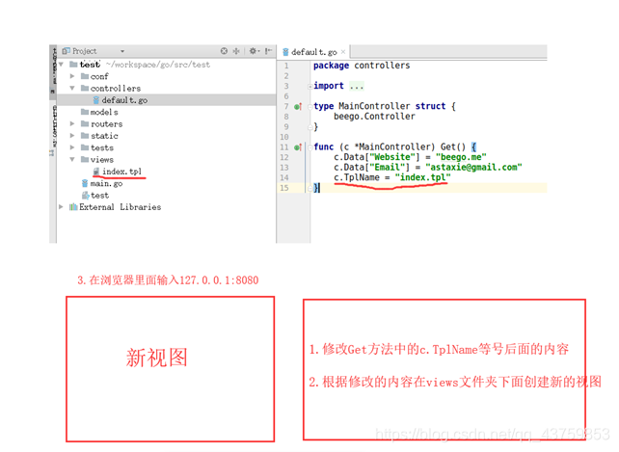Click the Project tool window icon
The image size is (619, 452).
pyautogui.click(x=66, y=51)
